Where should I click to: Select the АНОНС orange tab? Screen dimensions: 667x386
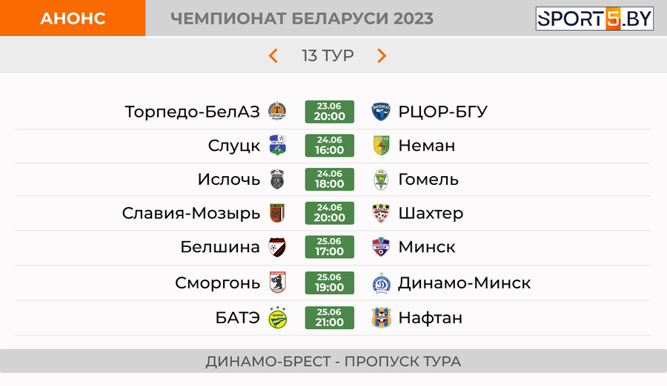73,18
